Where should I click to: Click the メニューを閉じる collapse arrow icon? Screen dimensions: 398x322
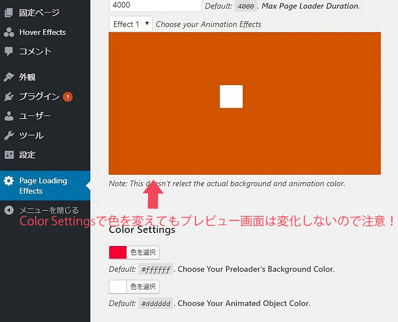pyautogui.click(x=9, y=210)
